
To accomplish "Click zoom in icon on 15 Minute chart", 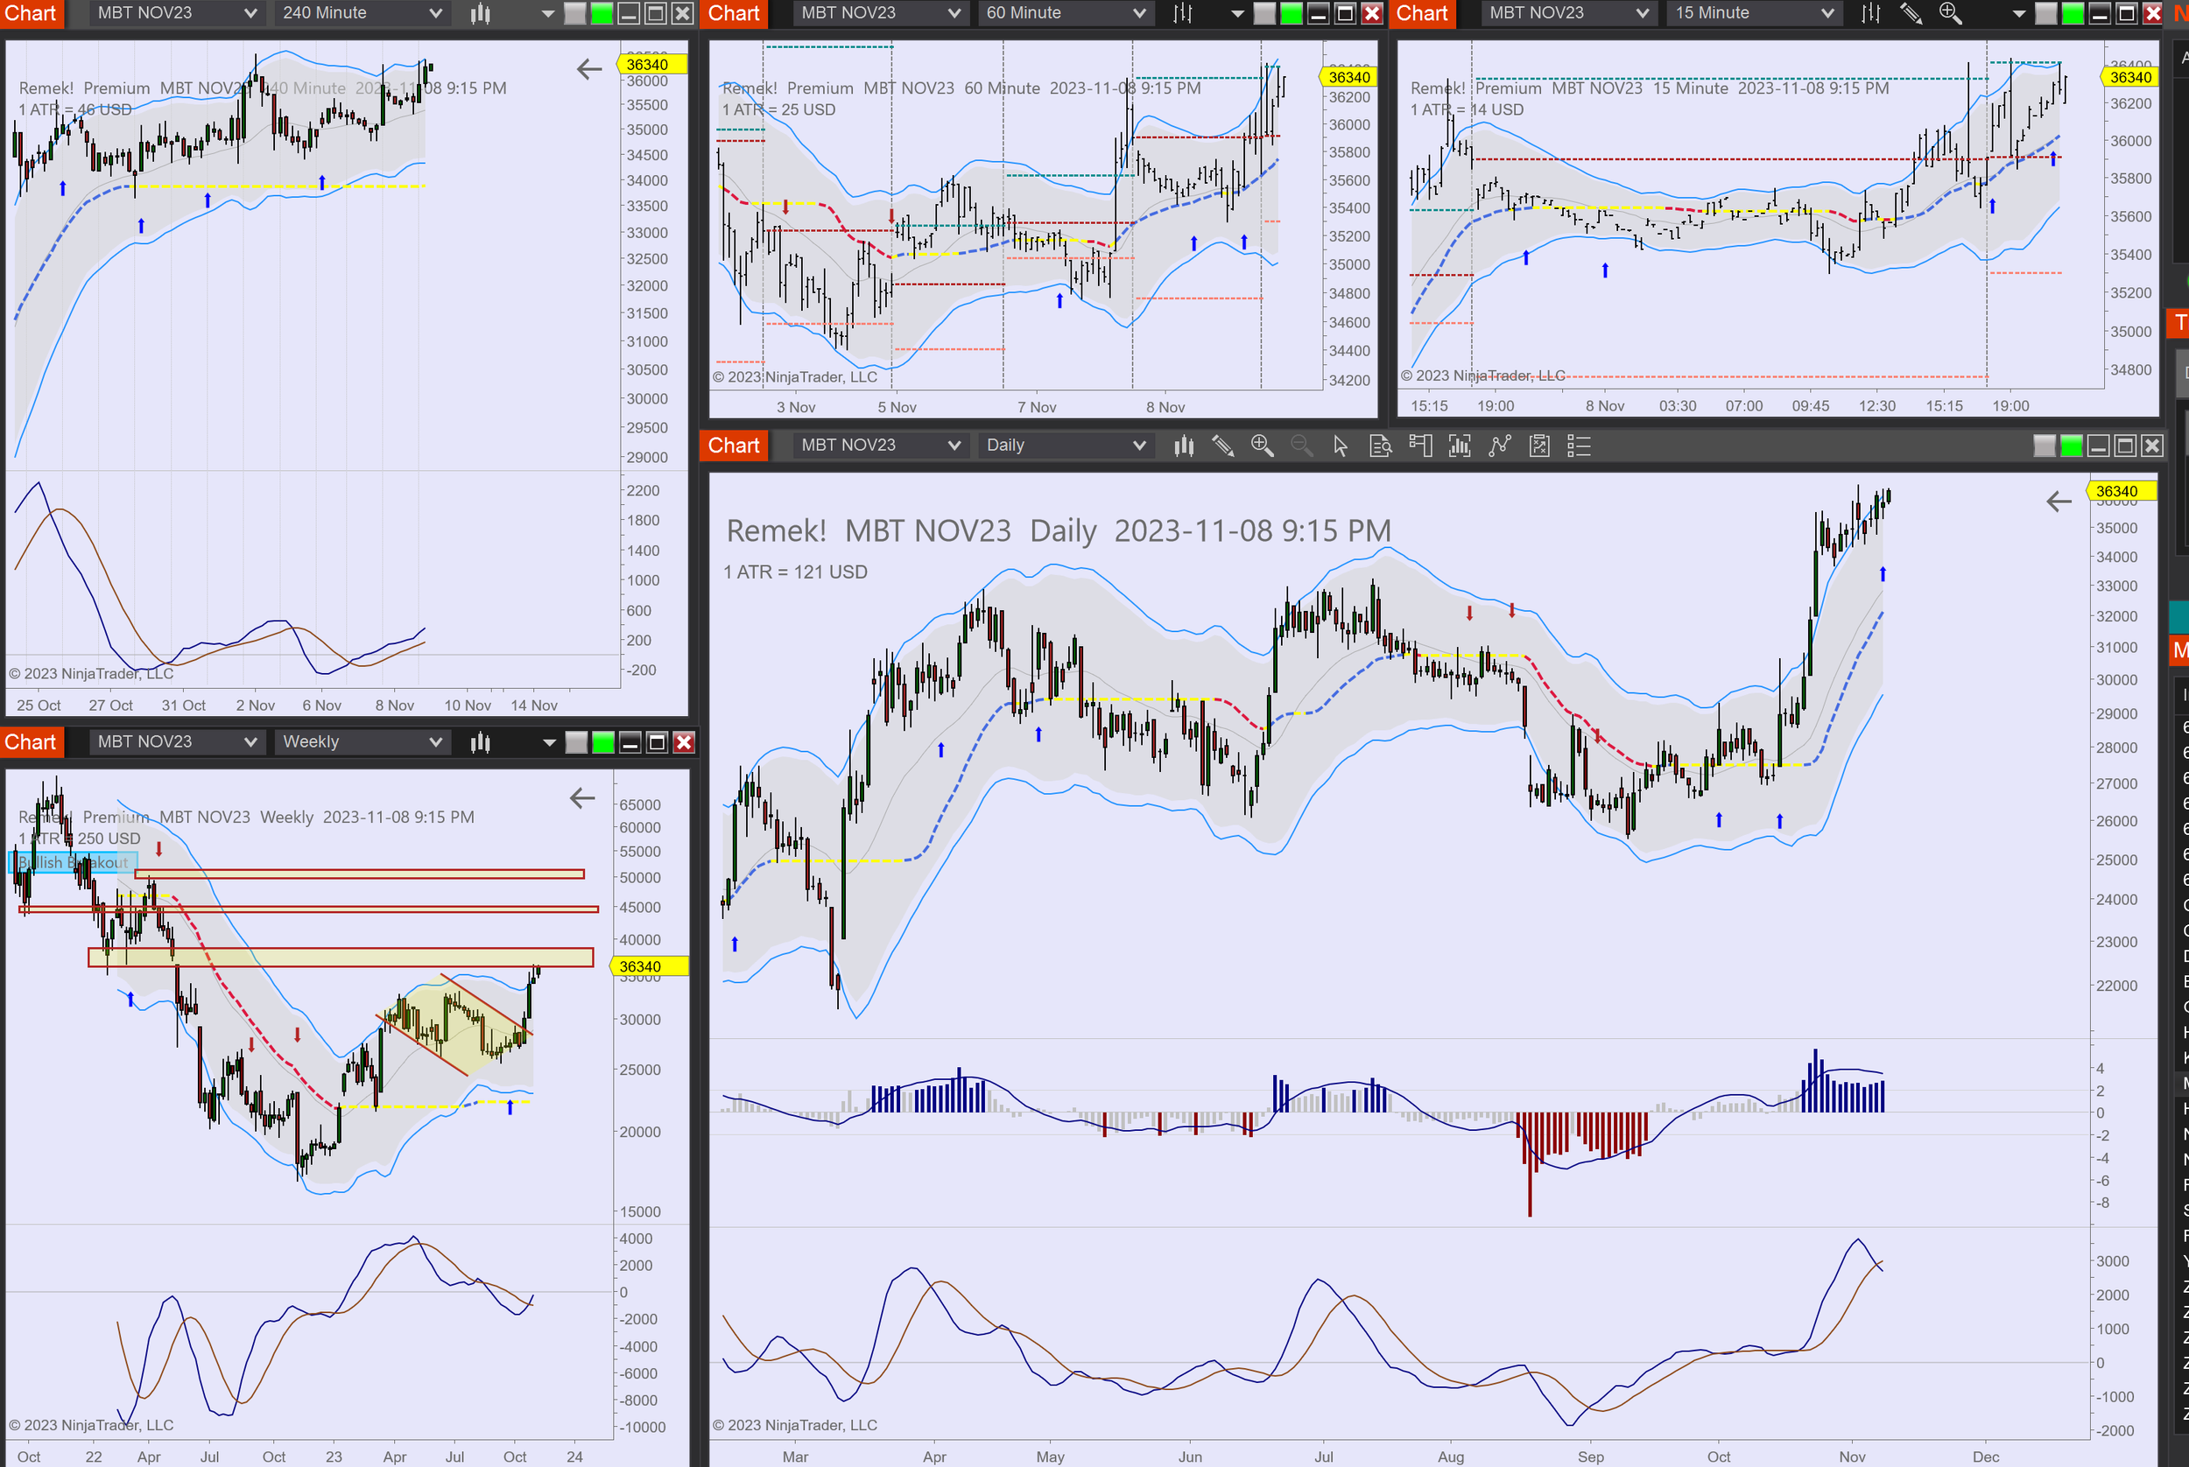I will 1949,13.
